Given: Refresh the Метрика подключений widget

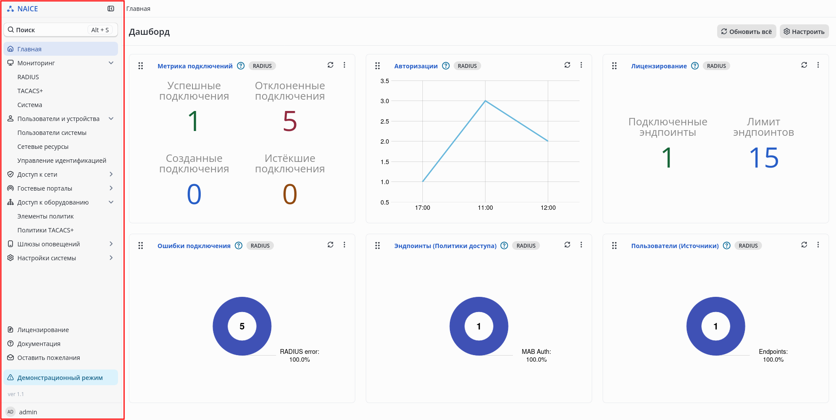Looking at the screenshot, I should tap(330, 65).
